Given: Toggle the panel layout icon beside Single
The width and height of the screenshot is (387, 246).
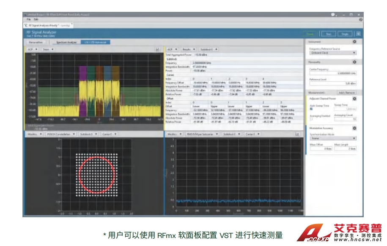Looking at the screenshot, I should (x=358, y=34).
